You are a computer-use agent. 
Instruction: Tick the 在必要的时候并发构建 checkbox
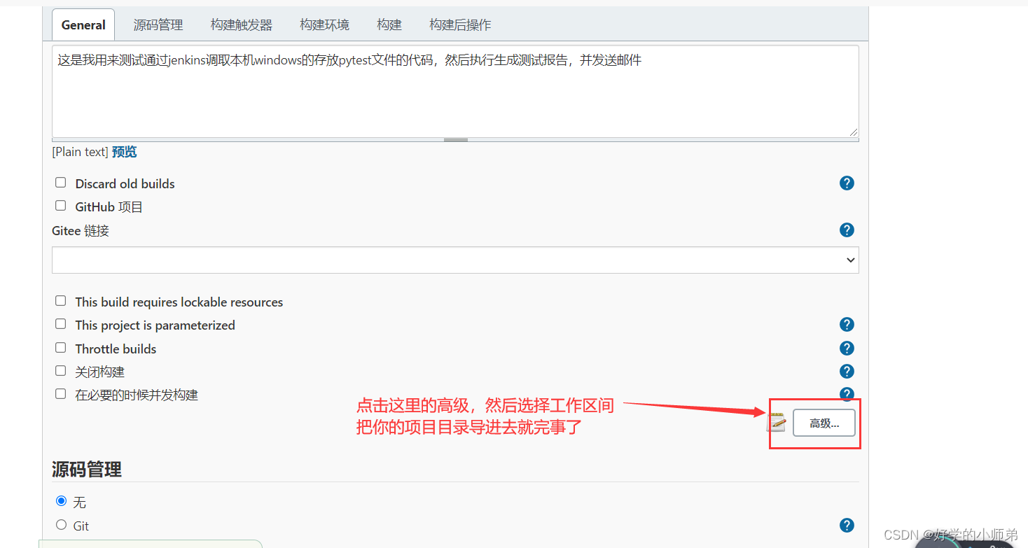tap(61, 394)
